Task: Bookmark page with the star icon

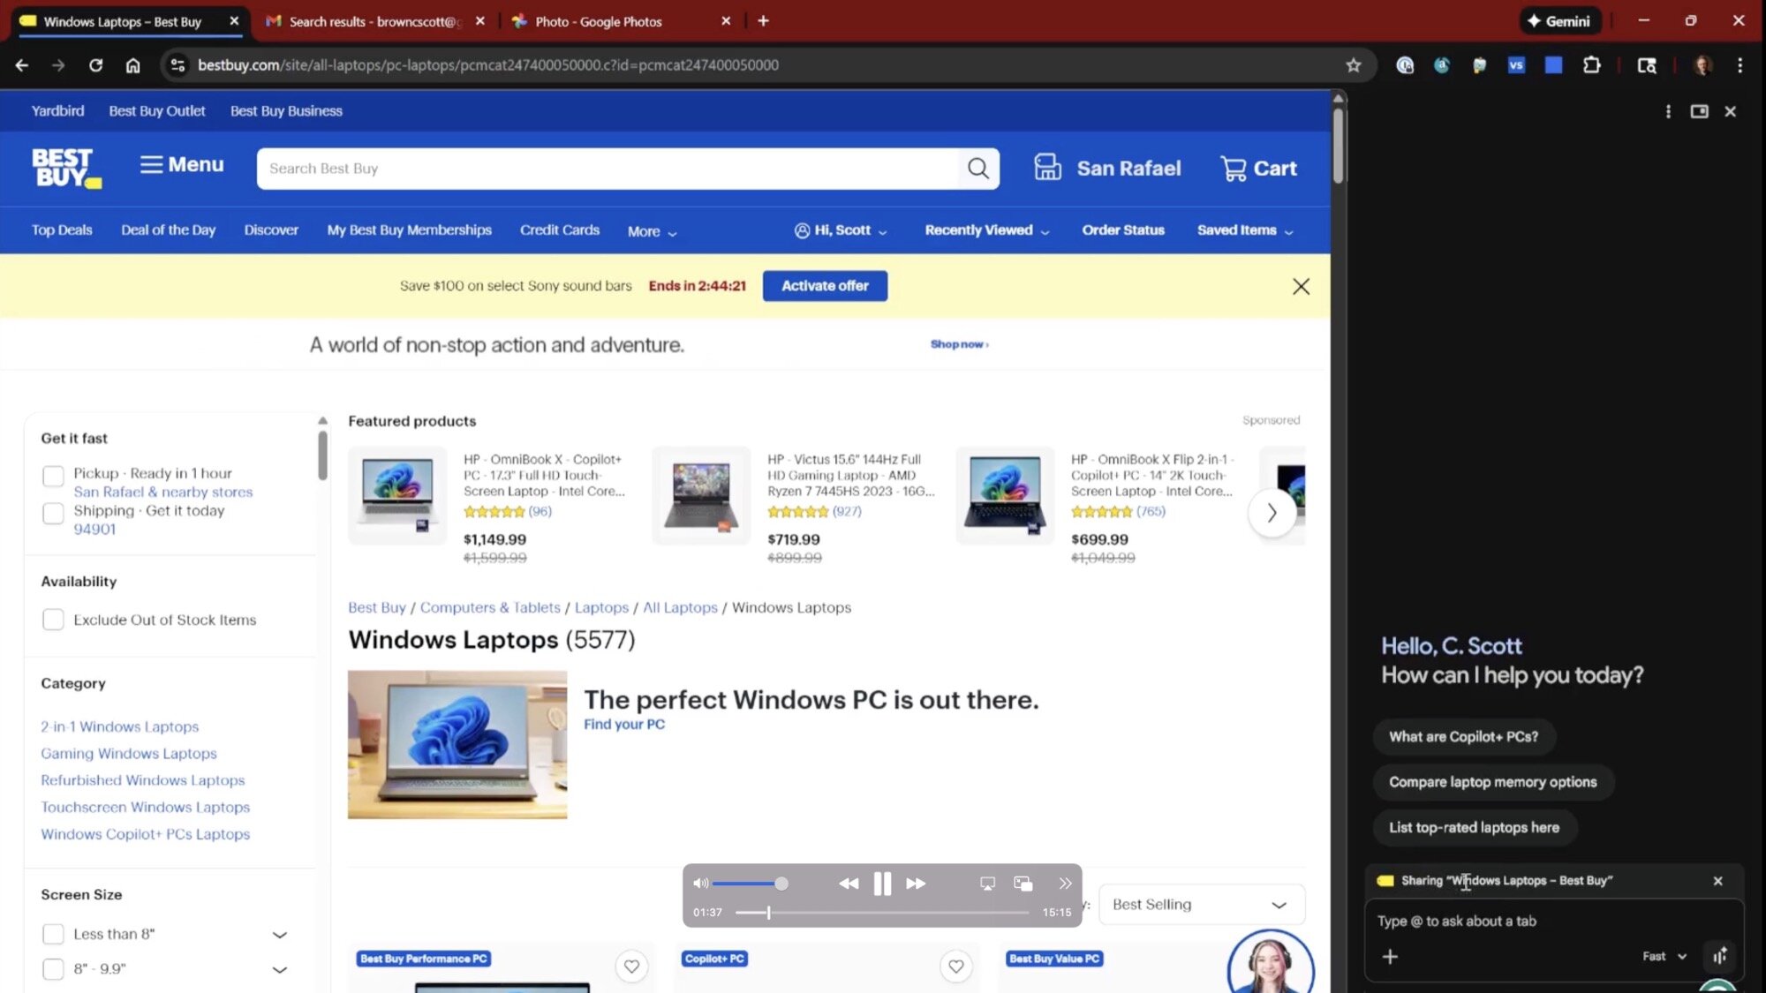Action: click(x=1353, y=65)
